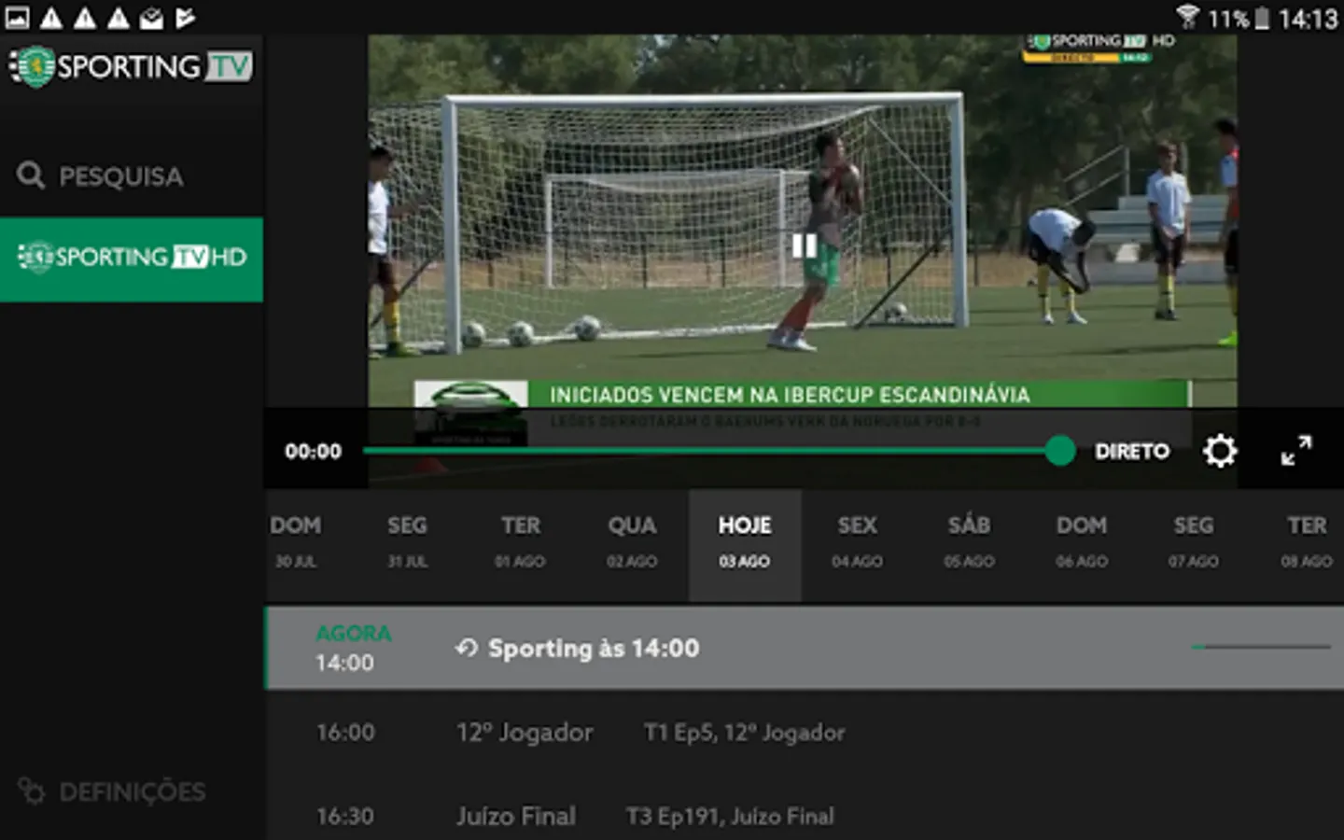Click the Definições gear icon
This screenshot has height=840, width=1344.
click(x=31, y=791)
